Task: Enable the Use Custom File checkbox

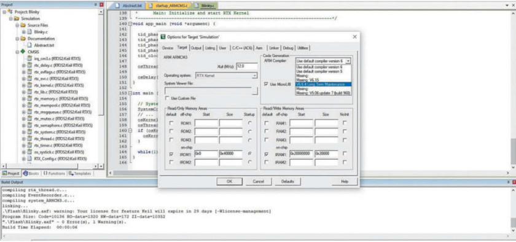Action: (x=168, y=98)
